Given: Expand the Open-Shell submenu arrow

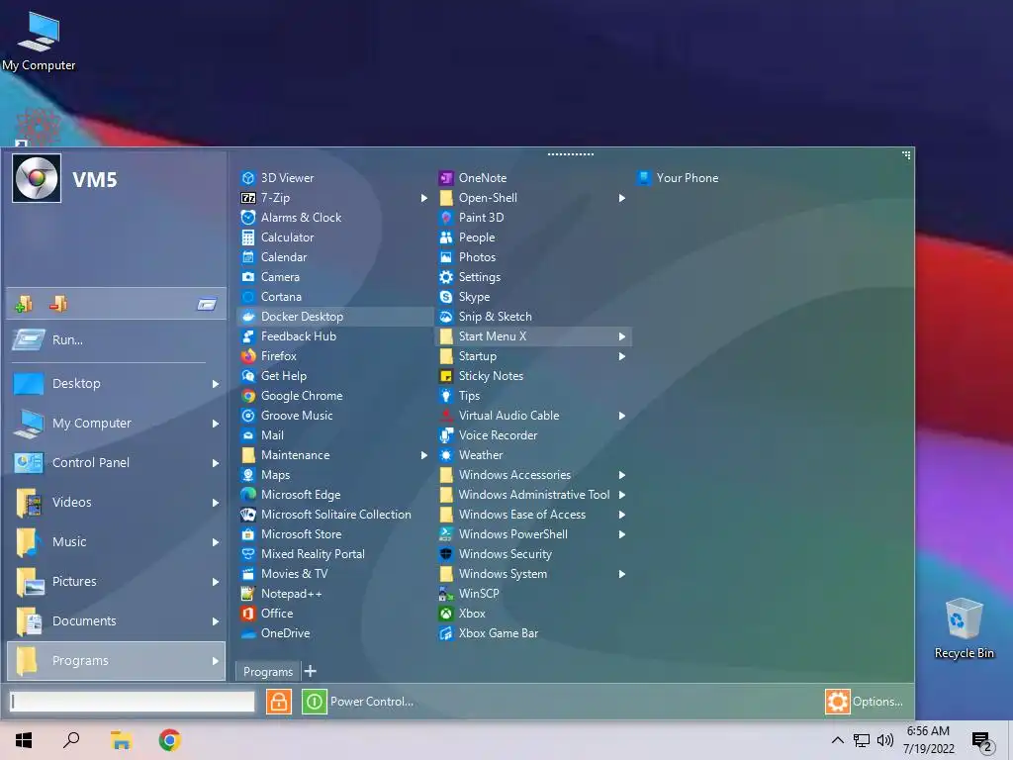Looking at the screenshot, I should 621,198.
